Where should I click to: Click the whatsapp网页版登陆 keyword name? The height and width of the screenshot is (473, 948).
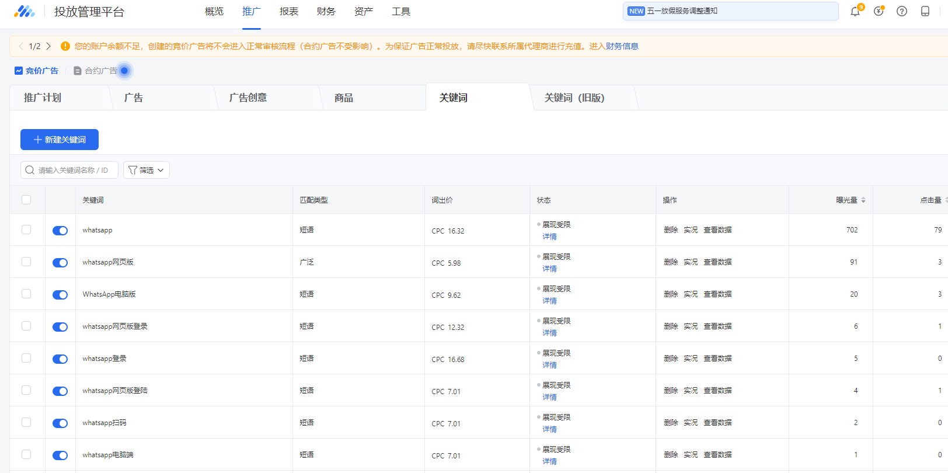pyautogui.click(x=115, y=391)
